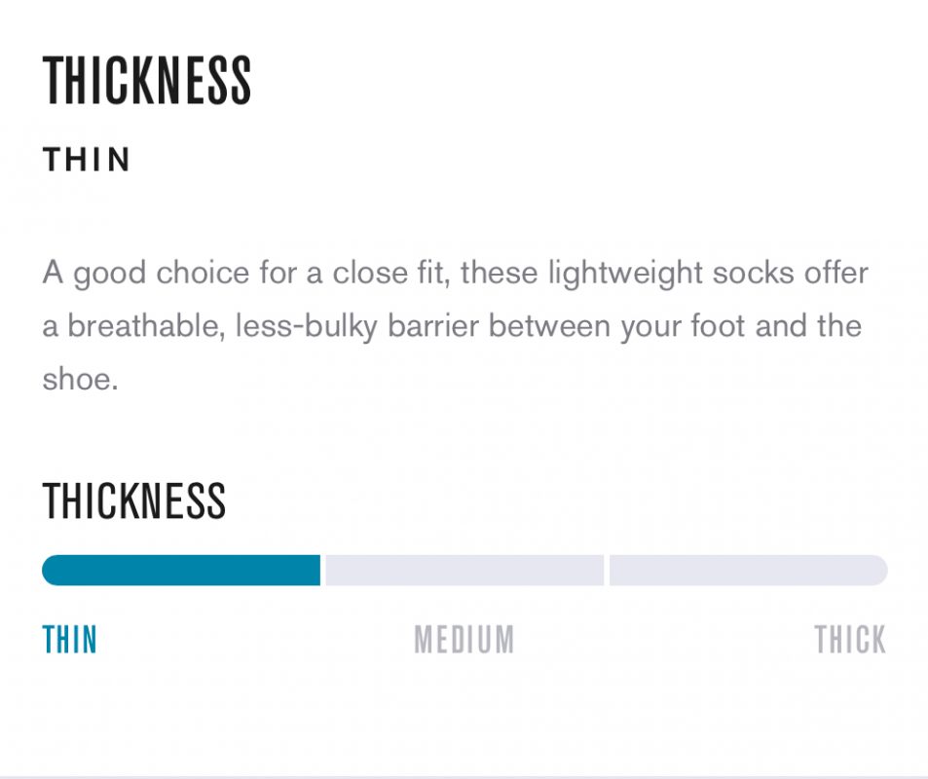Image resolution: width=928 pixels, height=779 pixels.
Task: Click the blue Thin segment of thickness bar
Action: [x=181, y=571]
